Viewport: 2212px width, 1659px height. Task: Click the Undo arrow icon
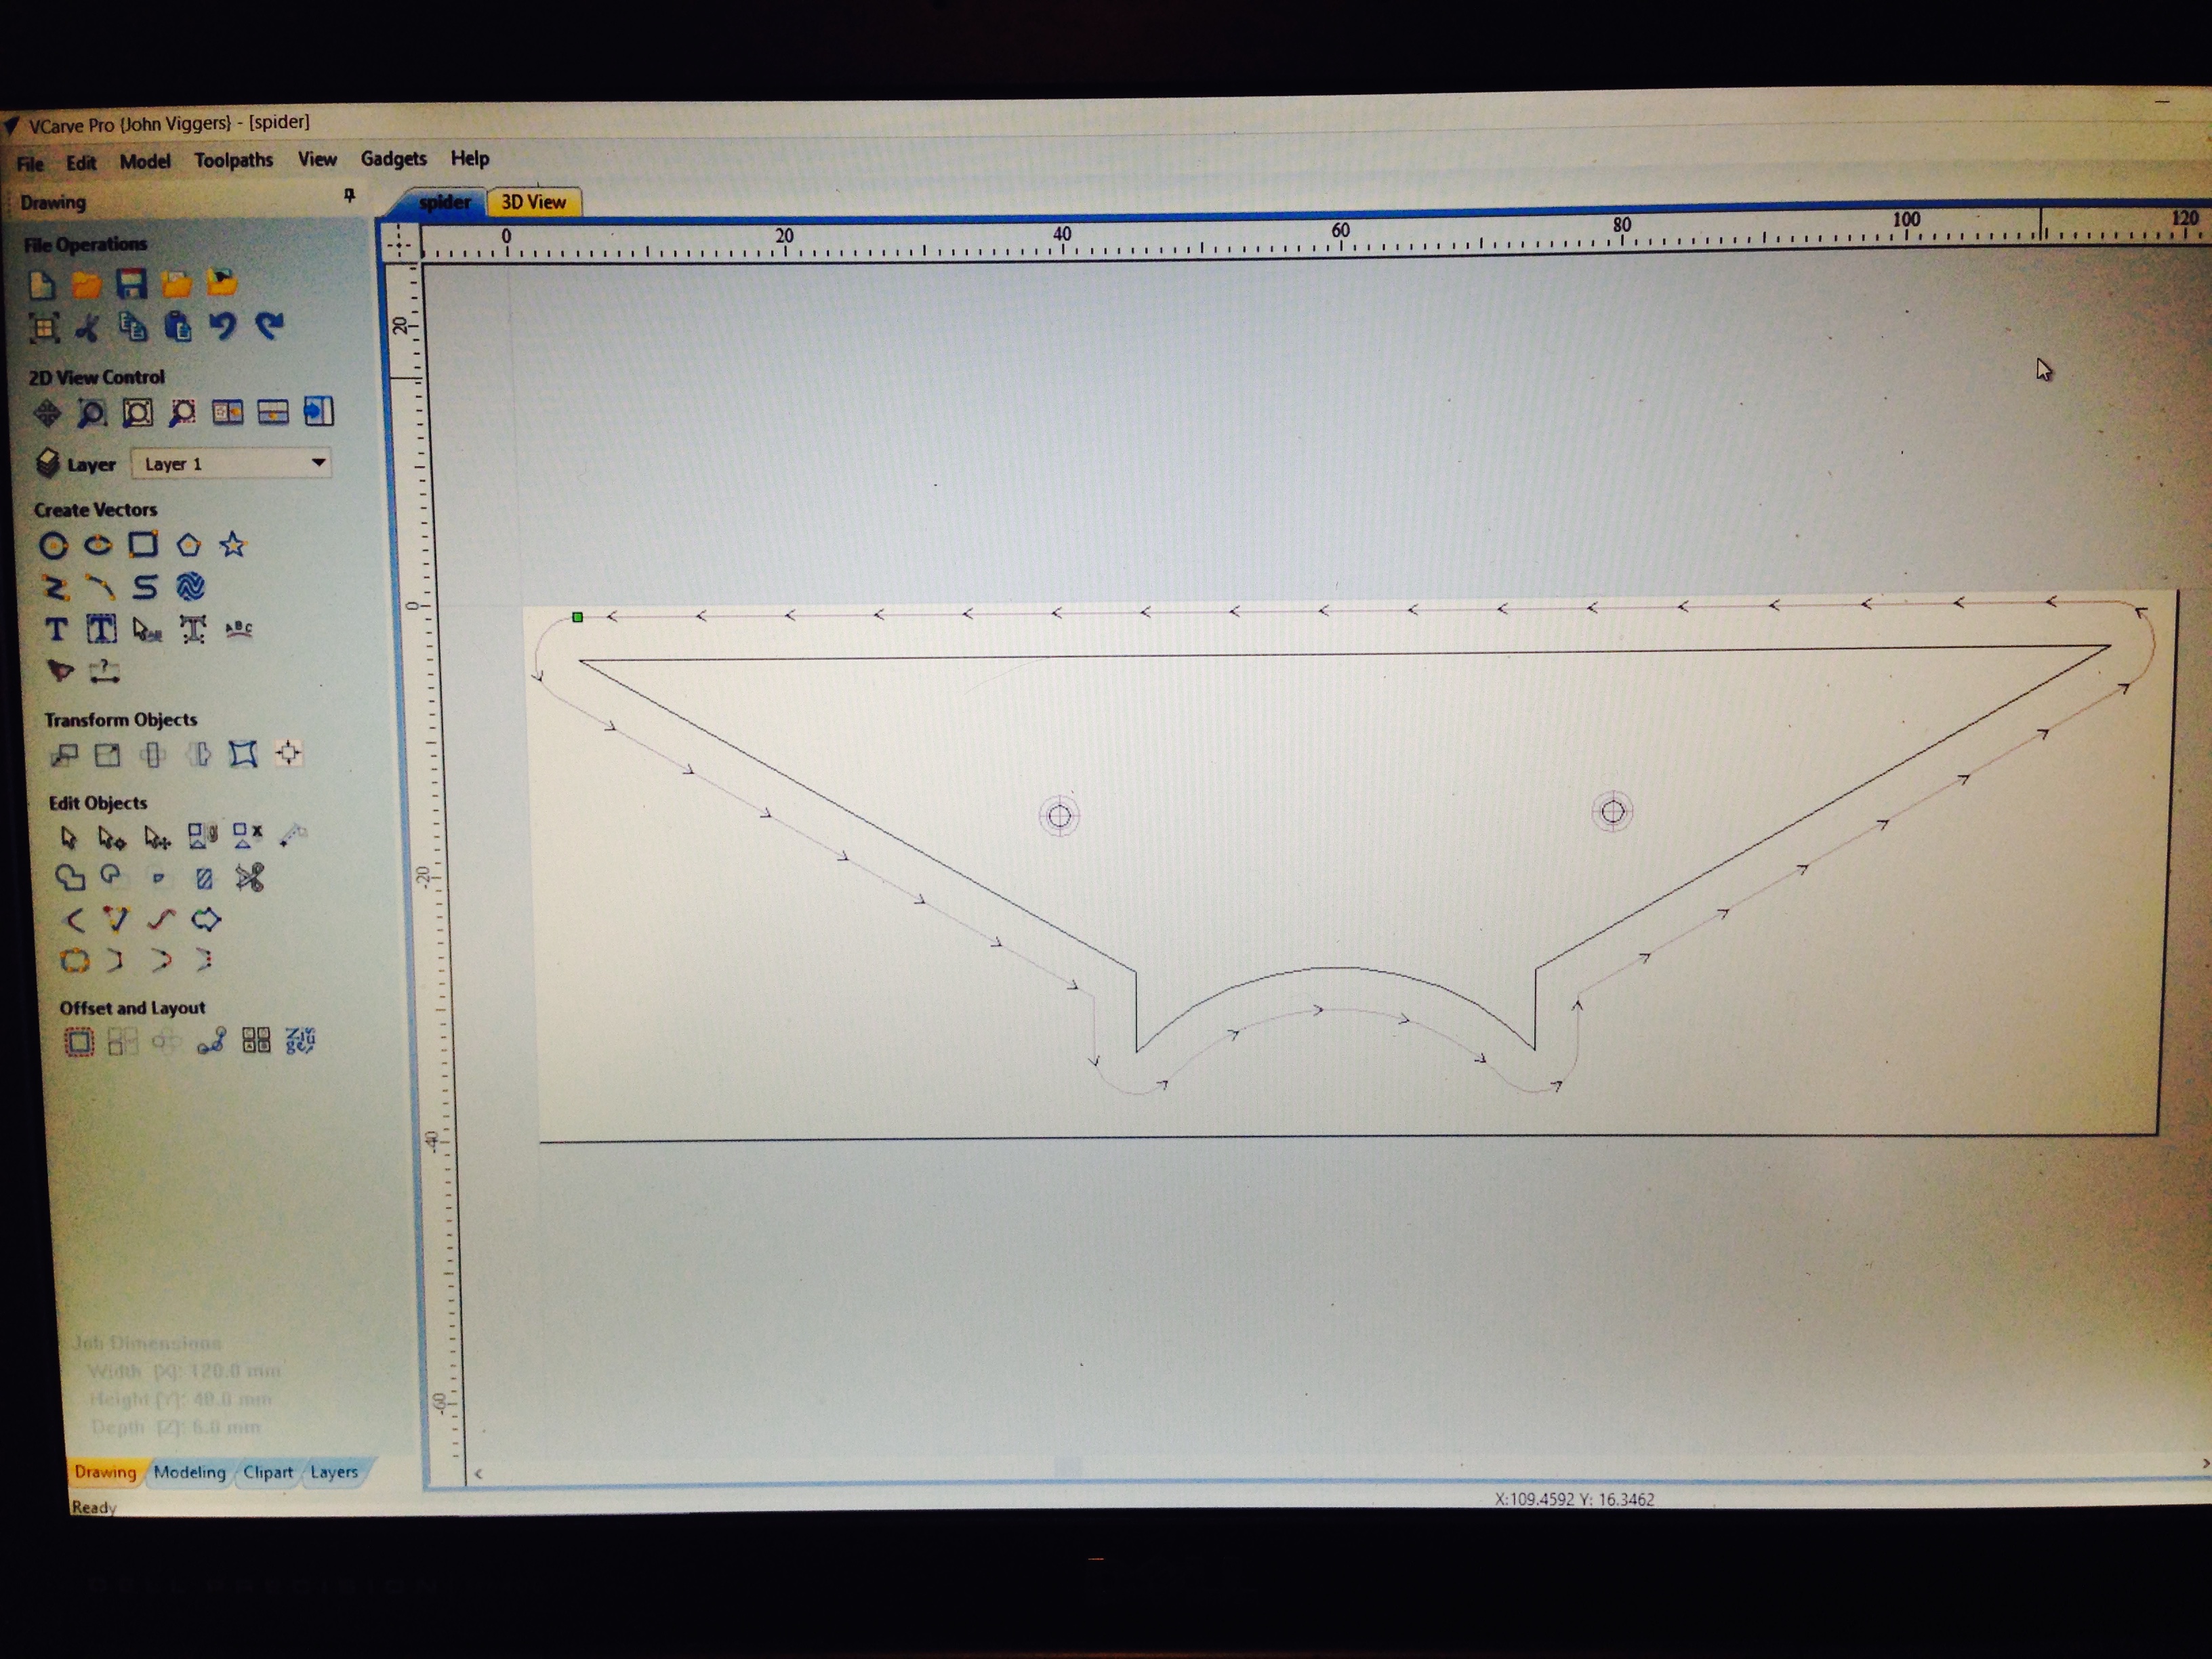pos(223,326)
